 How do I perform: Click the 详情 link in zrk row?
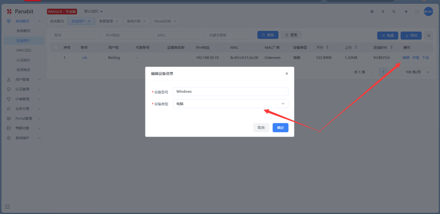(x=416, y=57)
